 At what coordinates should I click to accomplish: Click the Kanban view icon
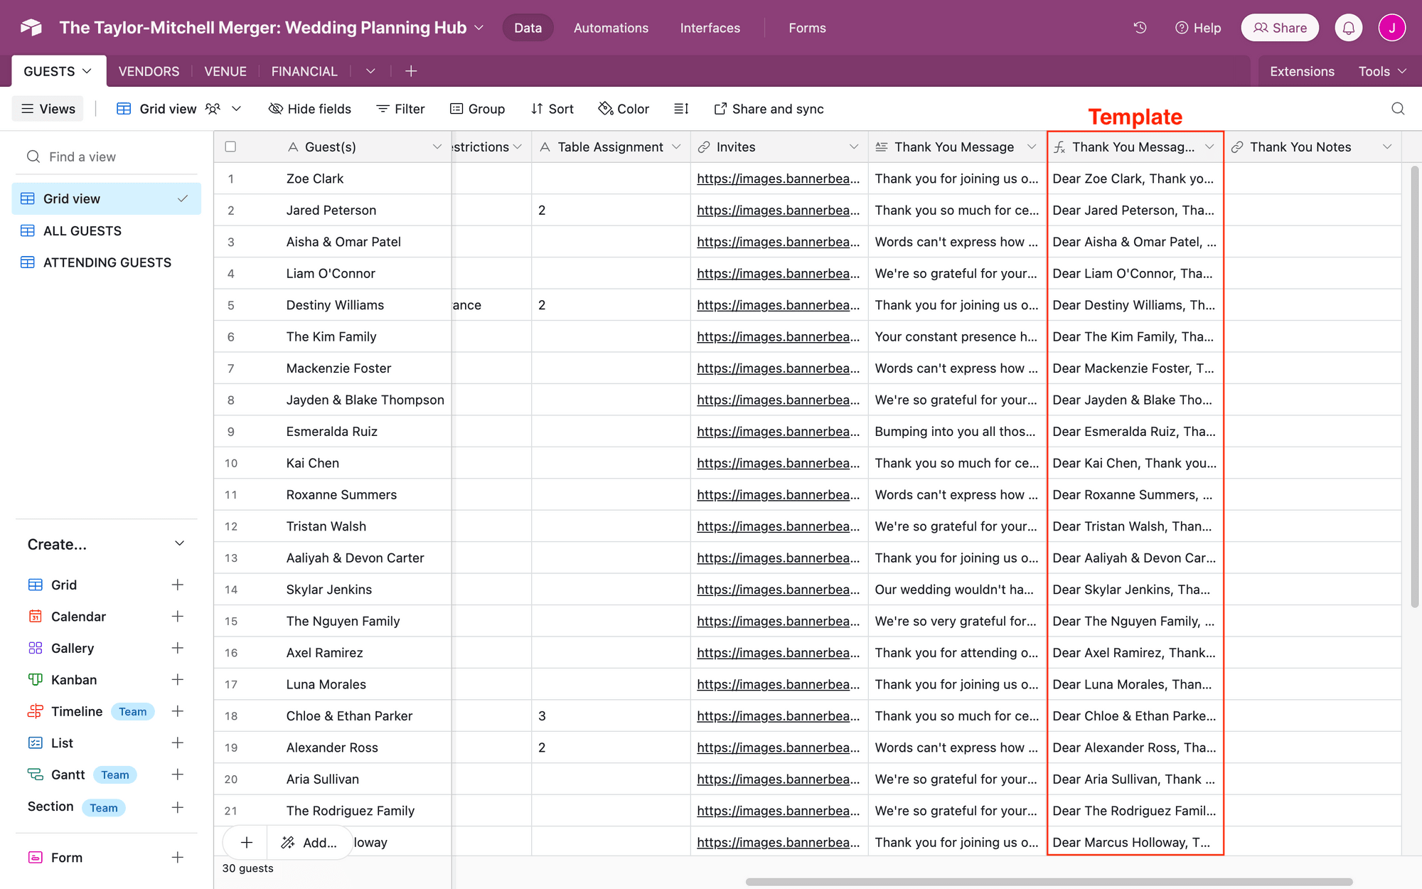(34, 679)
